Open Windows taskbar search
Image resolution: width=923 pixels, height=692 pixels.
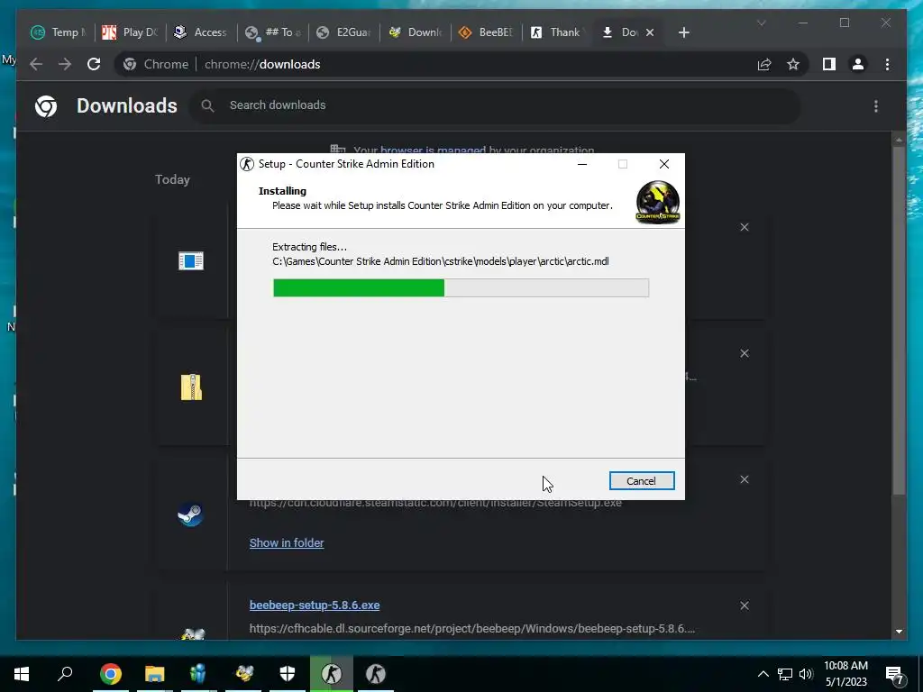coord(65,674)
